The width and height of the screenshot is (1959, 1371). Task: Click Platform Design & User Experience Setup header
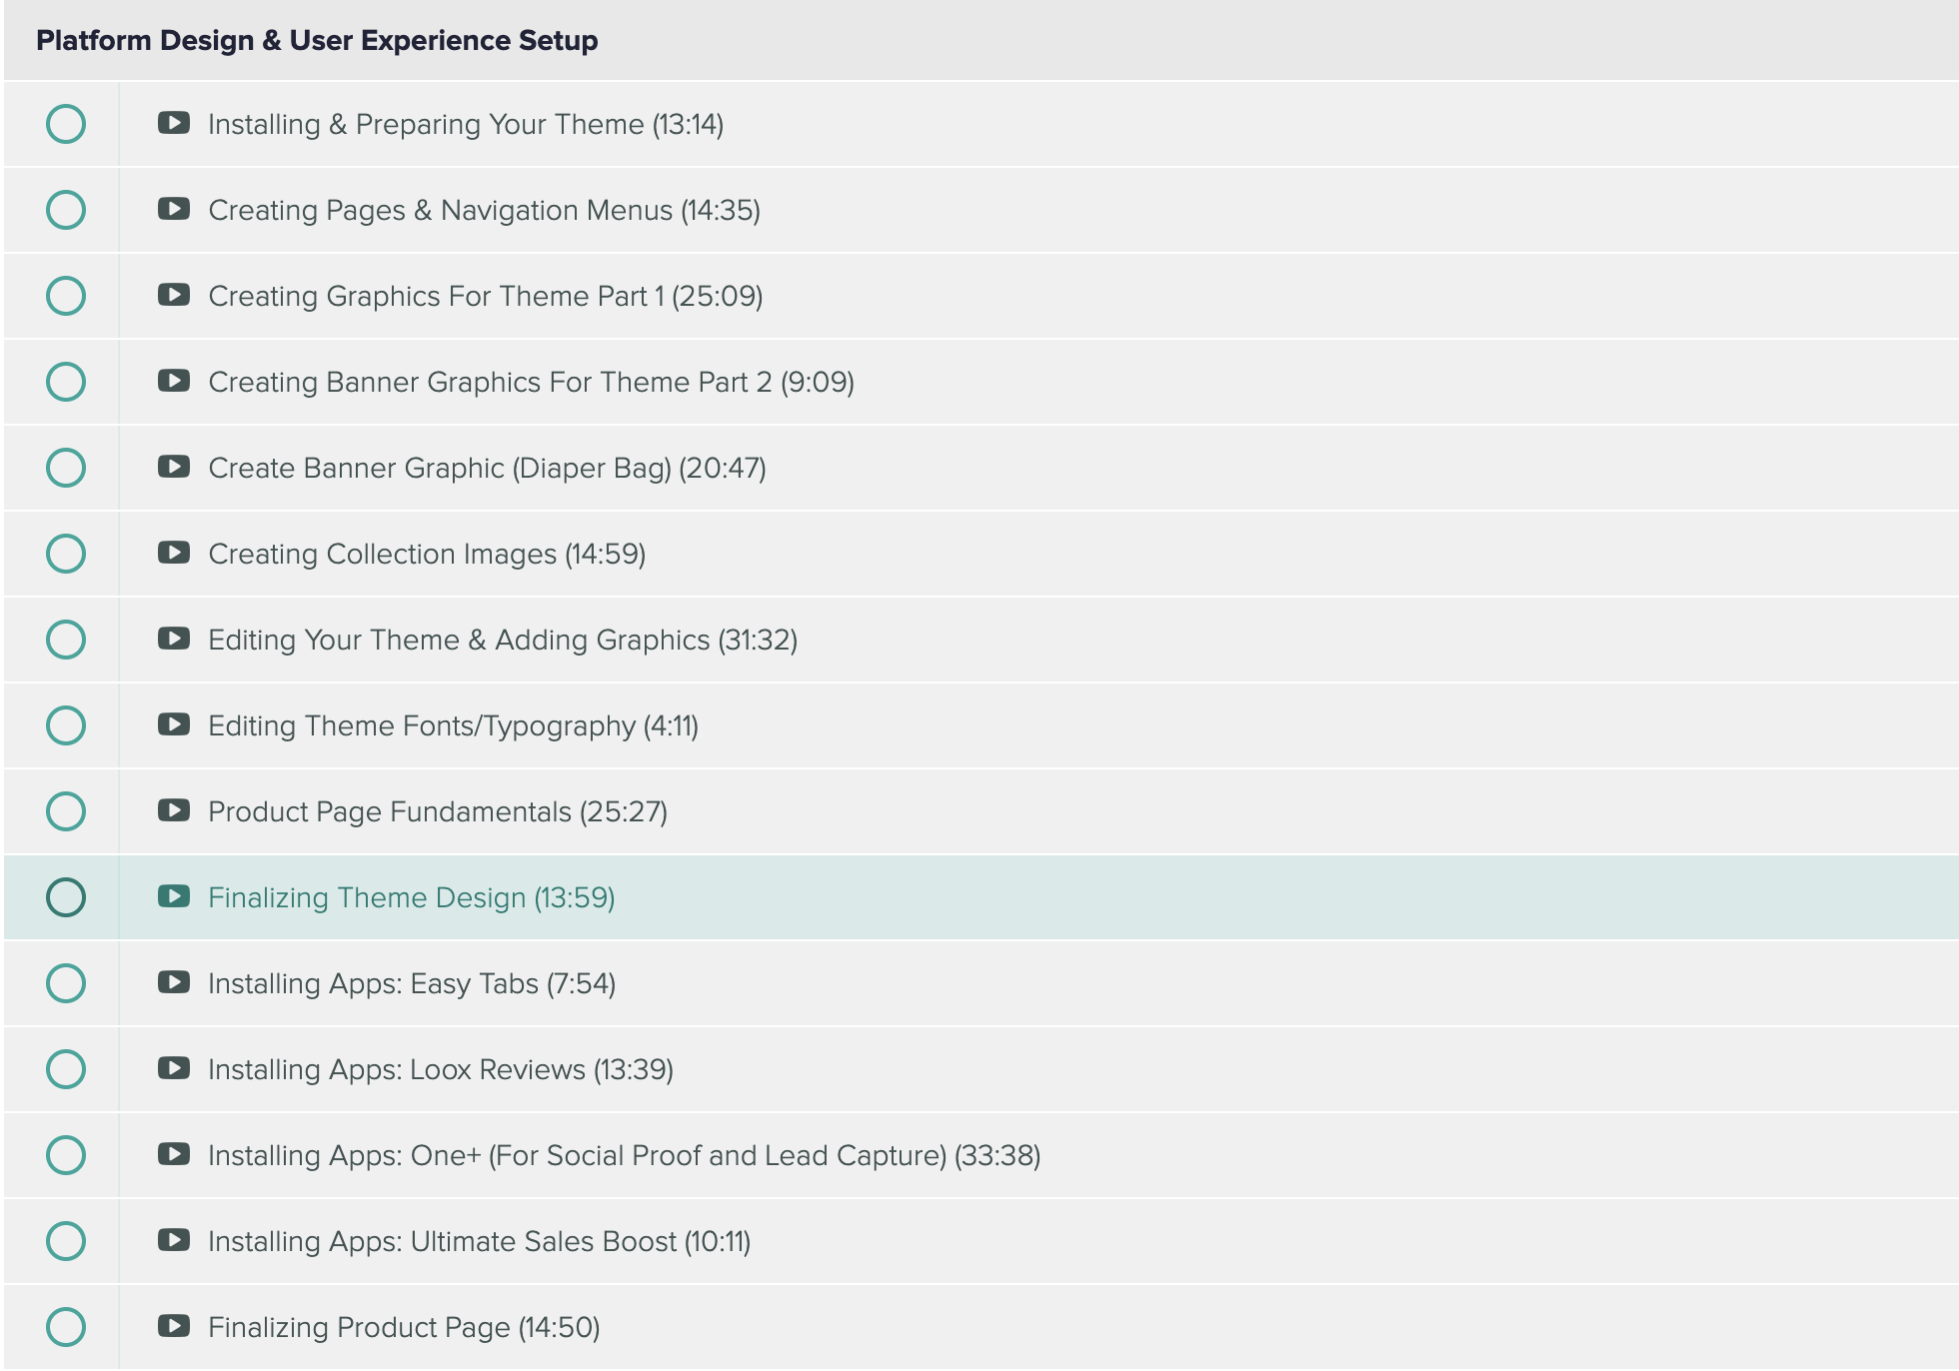[x=317, y=40]
